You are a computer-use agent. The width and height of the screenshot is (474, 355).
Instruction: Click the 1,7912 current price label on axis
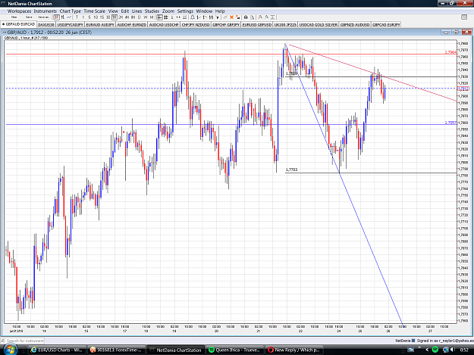[x=463, y=89]
